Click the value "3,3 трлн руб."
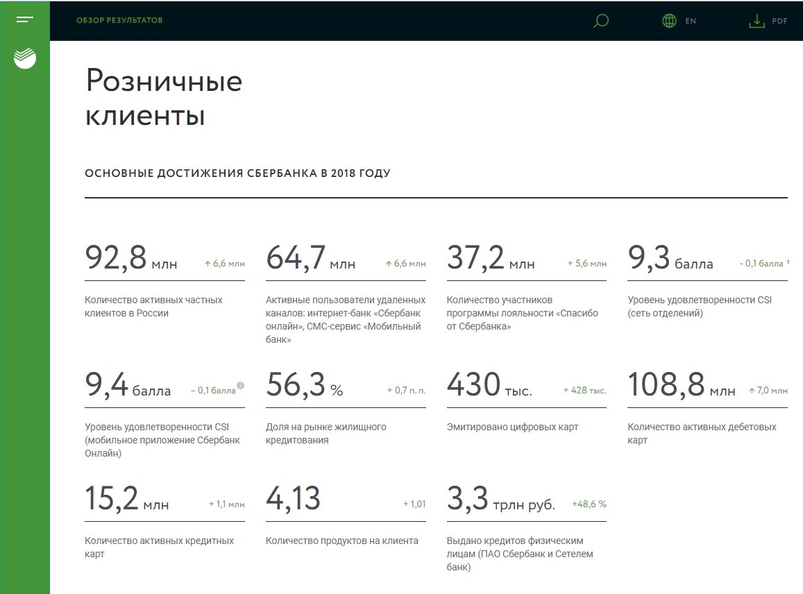803x594 pixels. click(x=501, y=498)
